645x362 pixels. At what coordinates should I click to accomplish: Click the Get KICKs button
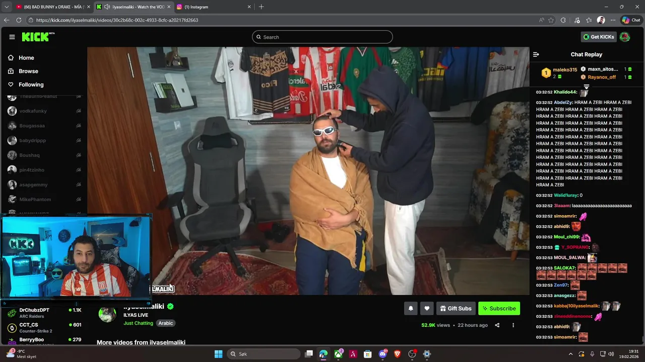click(x=599, y=37)
